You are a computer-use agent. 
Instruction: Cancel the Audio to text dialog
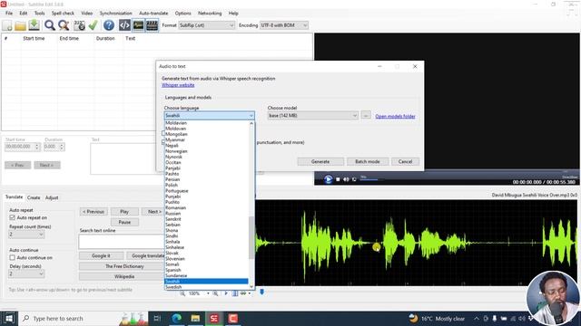pos(405,161)
